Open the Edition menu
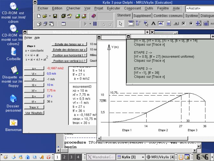214x161 pixels. (57, 8)
